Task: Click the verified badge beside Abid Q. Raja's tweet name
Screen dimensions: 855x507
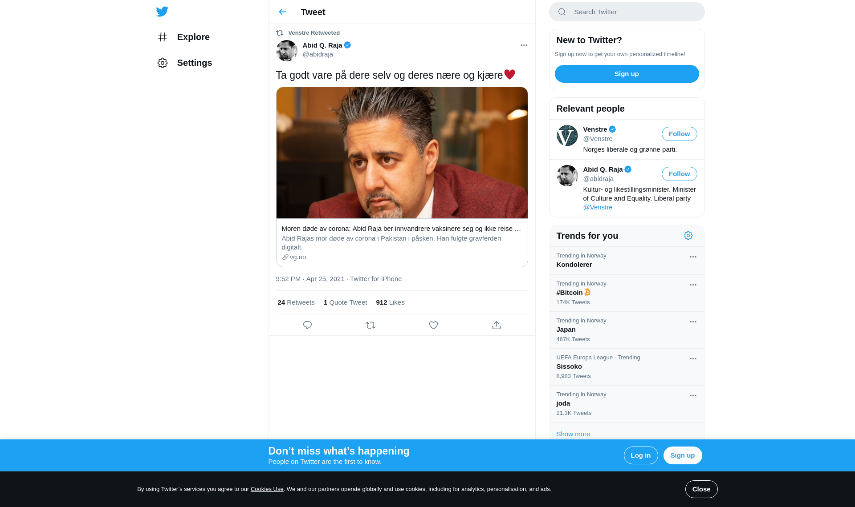Action: [x=347, y=45]
